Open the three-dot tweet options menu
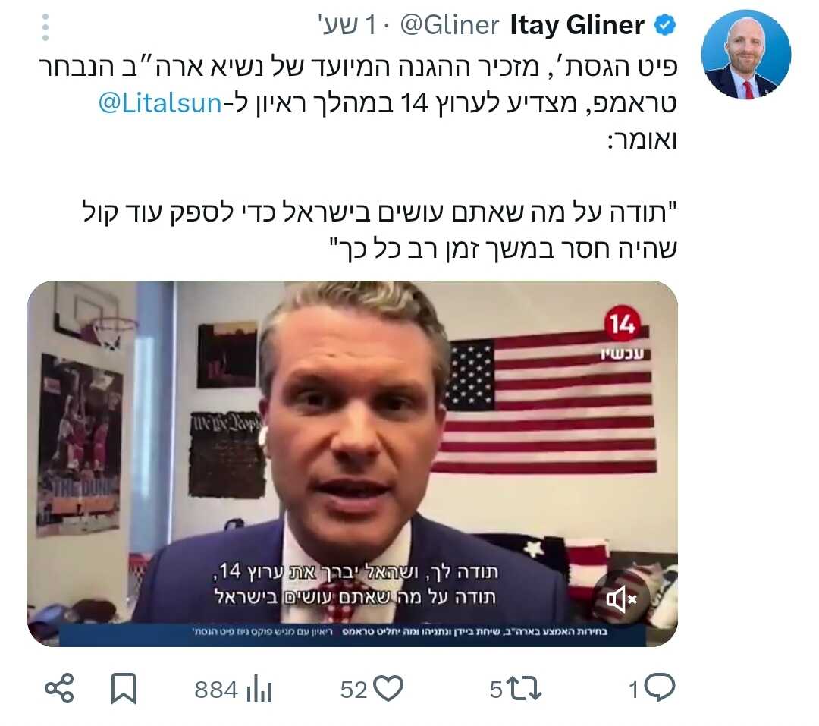The width and height of the screenshot is (819, 726). pyautogui.click(x=45, y=27)
